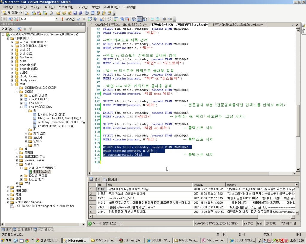Collapse the 전체 텍스트 카탈로그 node
The image size is (306, 244).
(x=21, y=168)
